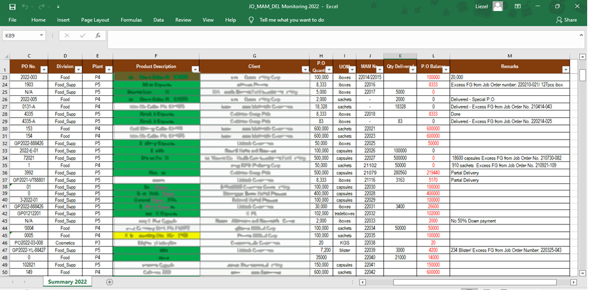This screenshot has height=290, width=589.
Task: Open the Review tab
Action: click(183, 20)
